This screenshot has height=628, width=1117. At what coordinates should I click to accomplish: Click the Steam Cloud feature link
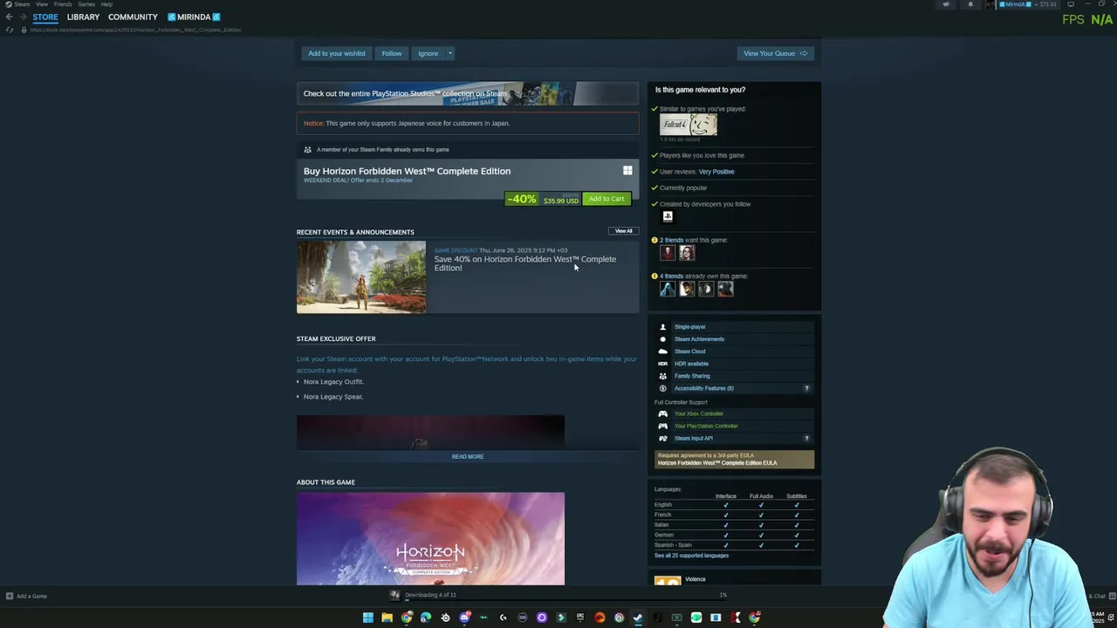689,352
